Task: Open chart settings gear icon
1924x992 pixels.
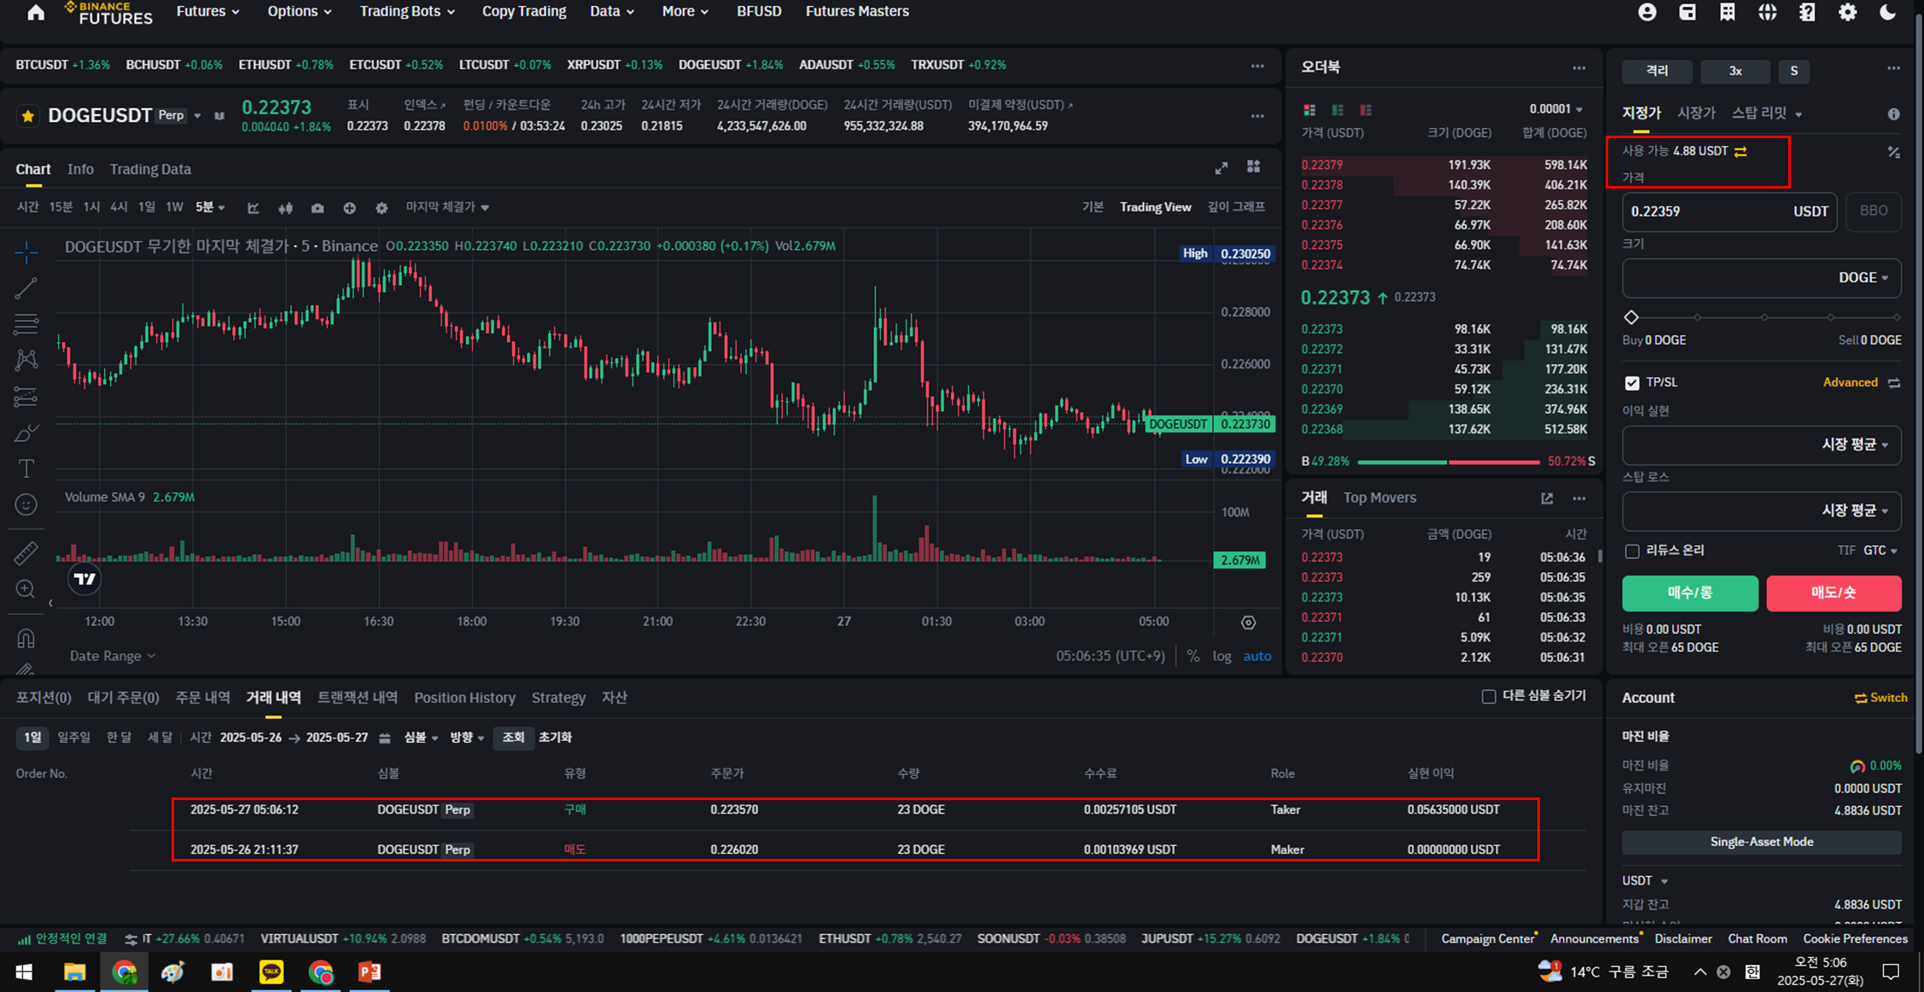Action: click(x=382, y=208)
